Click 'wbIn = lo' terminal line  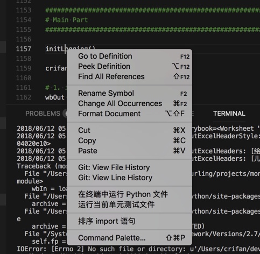49,189
